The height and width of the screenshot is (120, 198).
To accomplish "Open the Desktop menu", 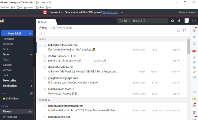I will [x=5, y=7].
